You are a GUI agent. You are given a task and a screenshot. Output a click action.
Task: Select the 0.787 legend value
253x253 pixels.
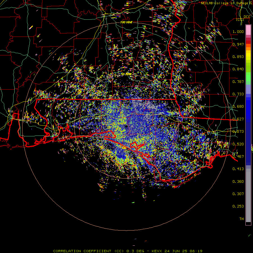pos(238,82)
